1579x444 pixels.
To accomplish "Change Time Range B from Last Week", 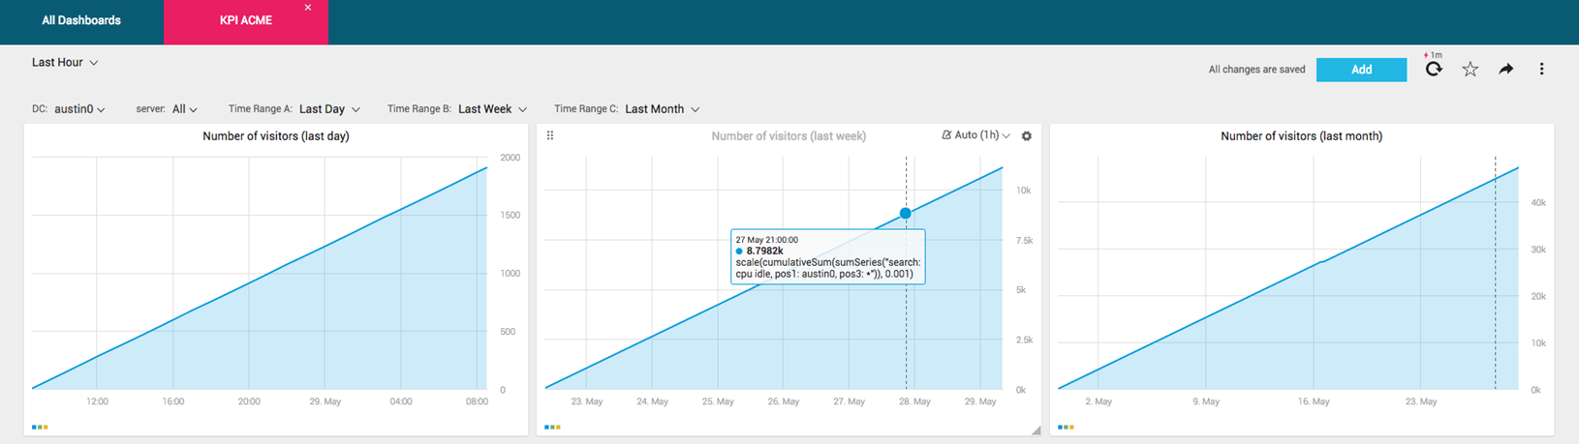I will click(x=492, y=109).
